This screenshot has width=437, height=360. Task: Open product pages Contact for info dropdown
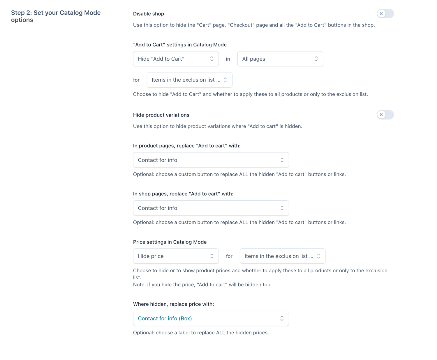(x=211, y=160)
